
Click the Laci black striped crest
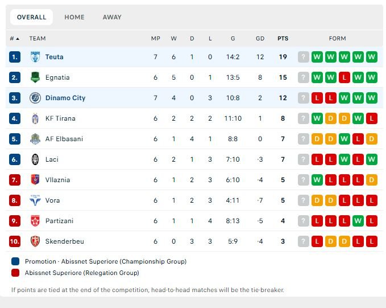point(35,159)
